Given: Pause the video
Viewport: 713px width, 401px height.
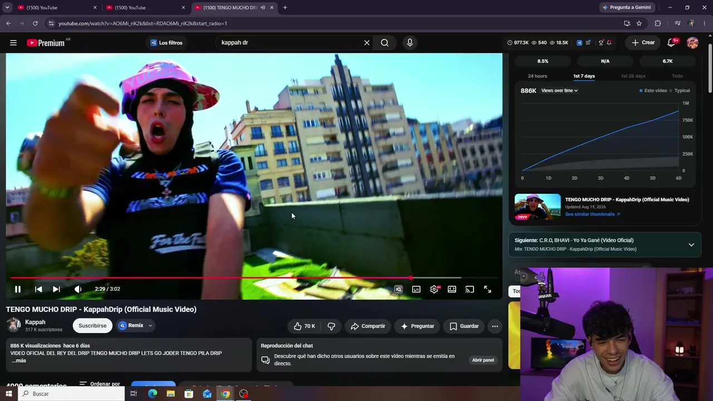Looking at the screenshot, I should click(x=18, y=289).
